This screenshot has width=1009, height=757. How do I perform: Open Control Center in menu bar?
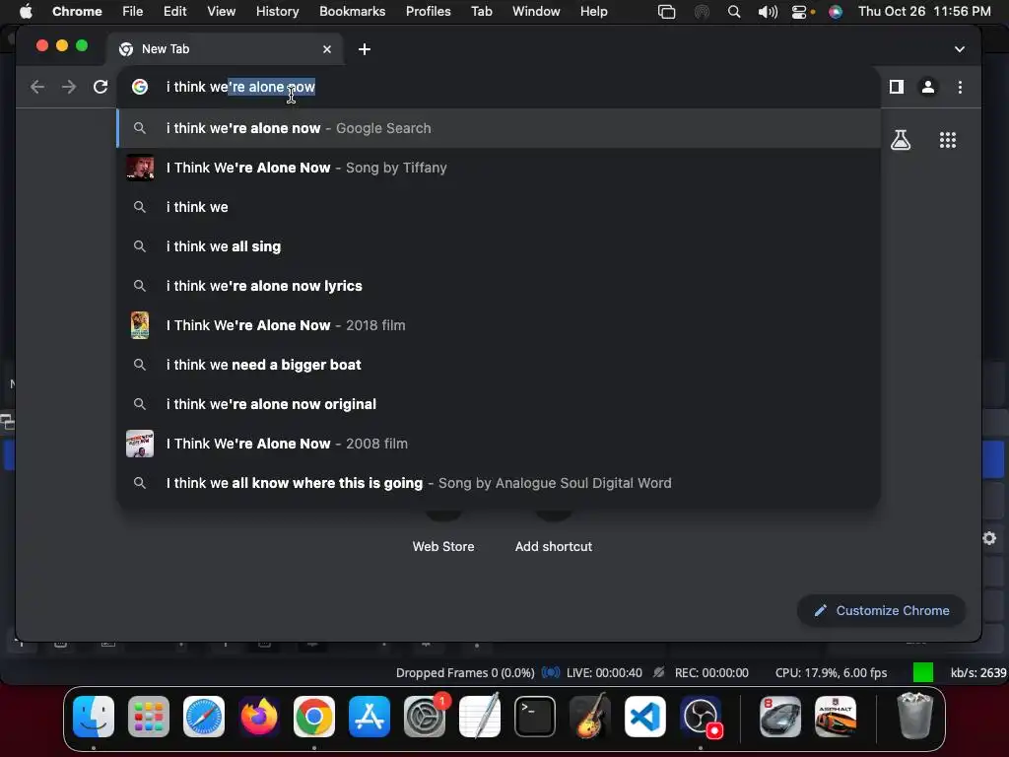point(799,12)
